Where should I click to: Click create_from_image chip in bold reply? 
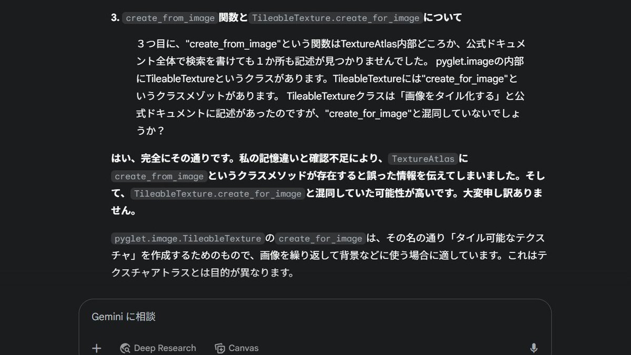point(159,176)
